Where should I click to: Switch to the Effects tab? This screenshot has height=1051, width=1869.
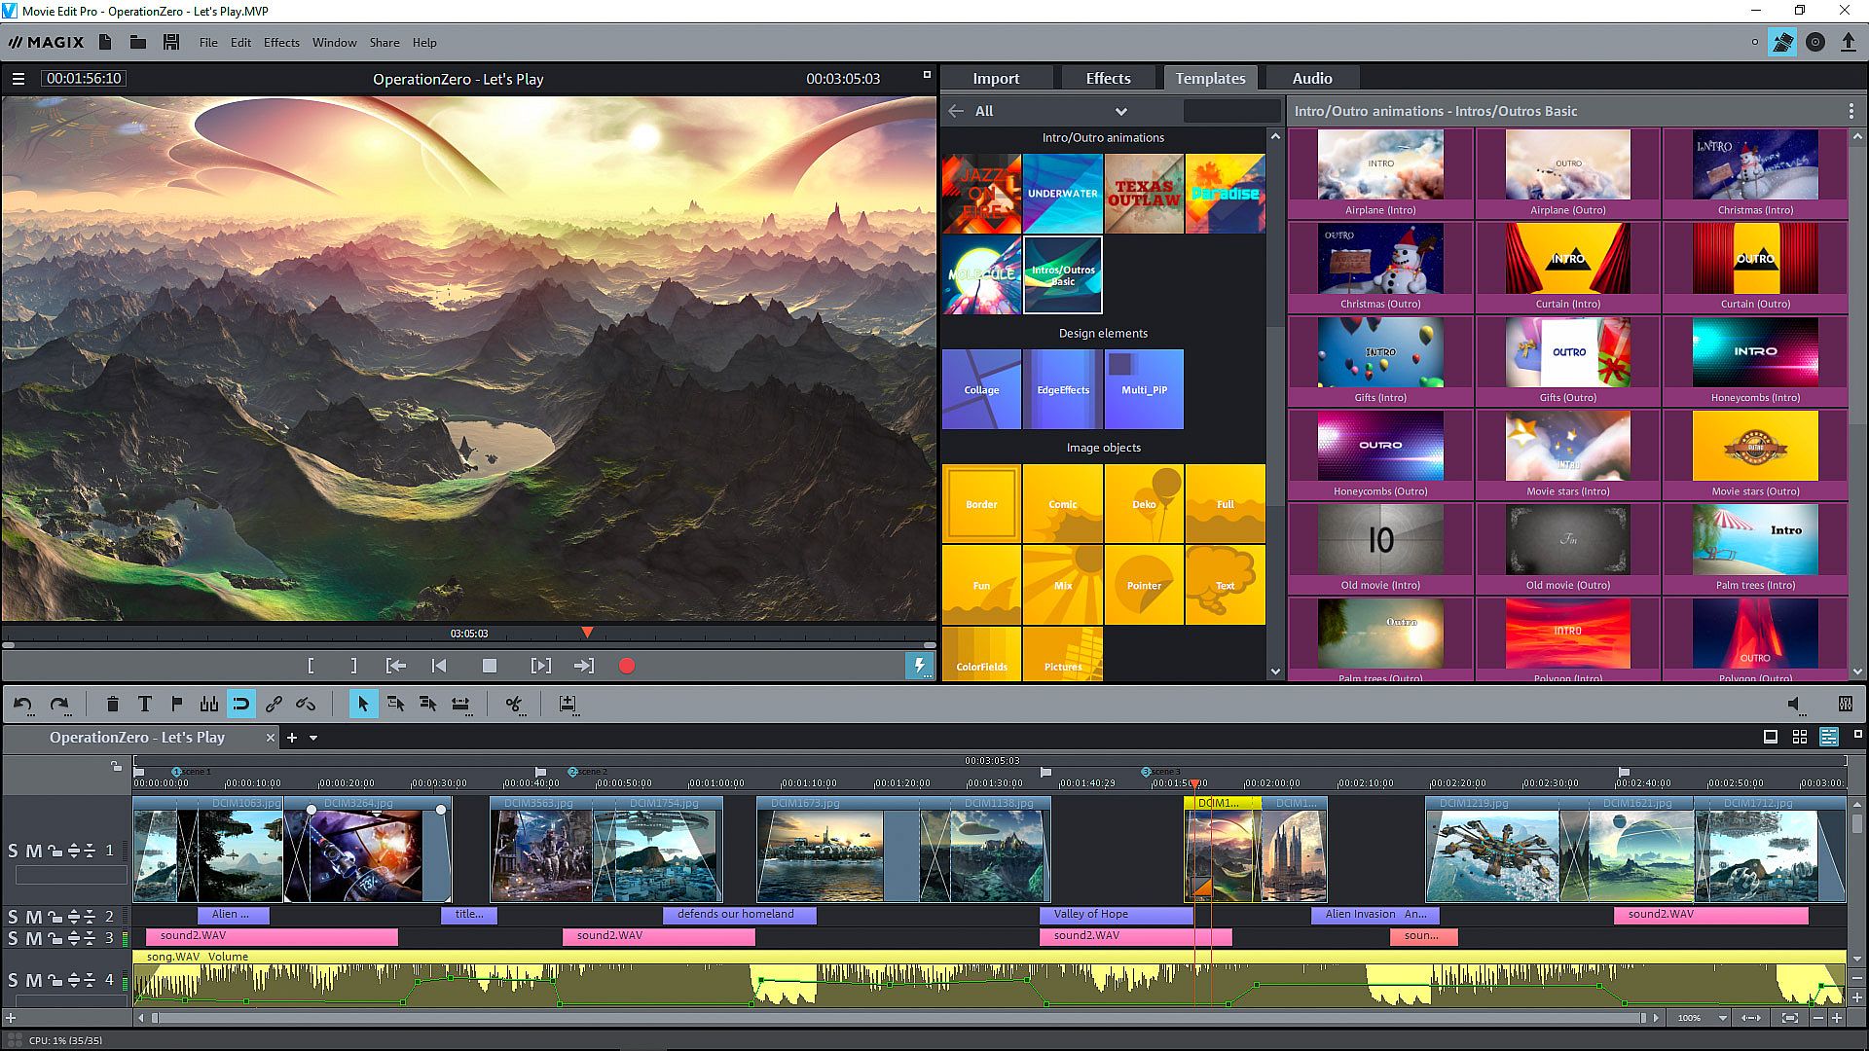point(1108,78)
